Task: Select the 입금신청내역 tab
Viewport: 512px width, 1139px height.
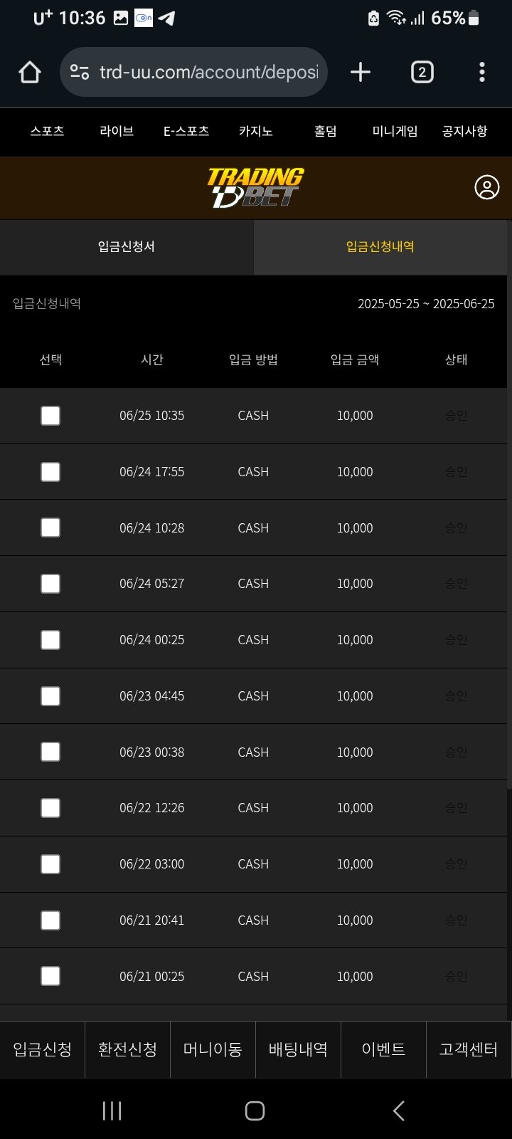Action: click(380, 247)
